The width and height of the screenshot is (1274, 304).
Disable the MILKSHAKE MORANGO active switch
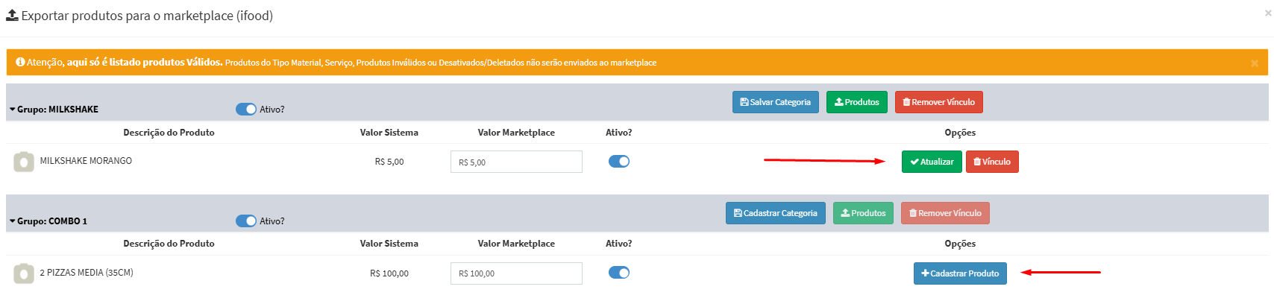(x=619, y=162)
